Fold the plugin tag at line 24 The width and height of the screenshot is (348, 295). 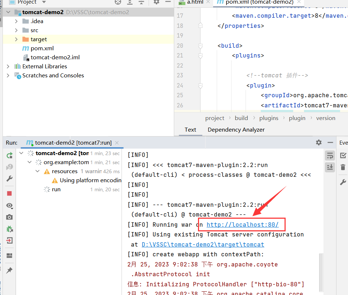[x=201, y=86]
